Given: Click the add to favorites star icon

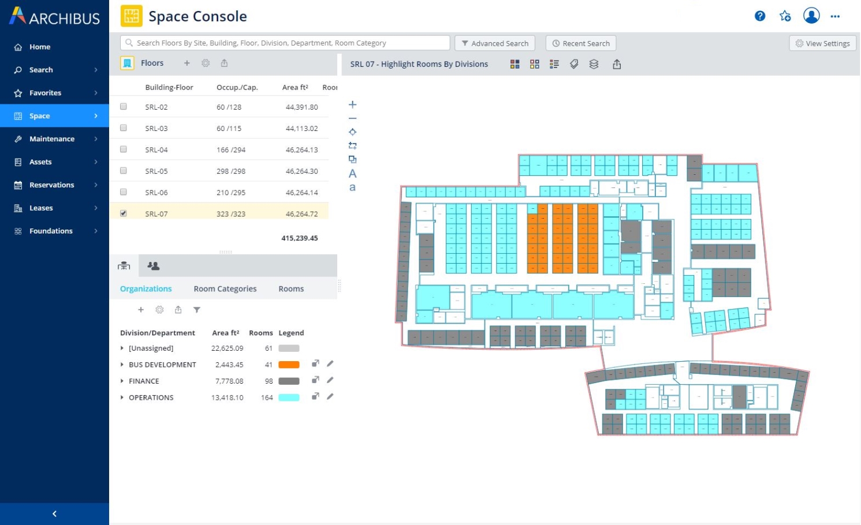Looking at the screenshot, I should point(785,16).
